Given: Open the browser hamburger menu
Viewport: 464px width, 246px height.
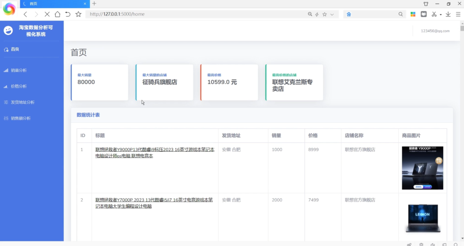Looking at the screenshot, I should pyautogui.click(x=458, y=14).
